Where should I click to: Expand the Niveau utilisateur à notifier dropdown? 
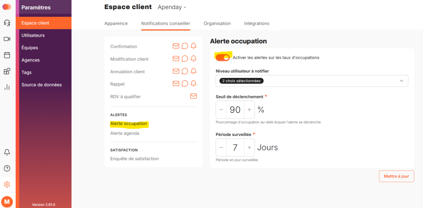point(312,81)
